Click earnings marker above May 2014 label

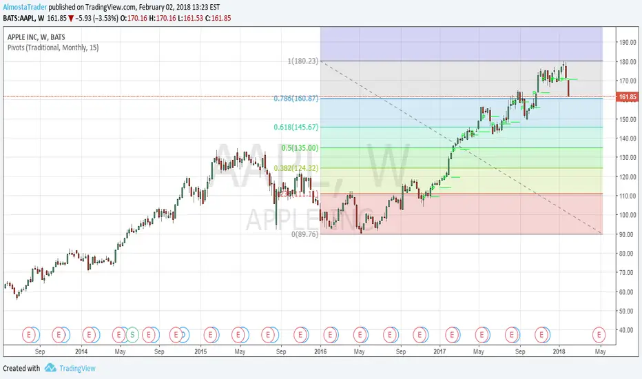click(119, 335)
